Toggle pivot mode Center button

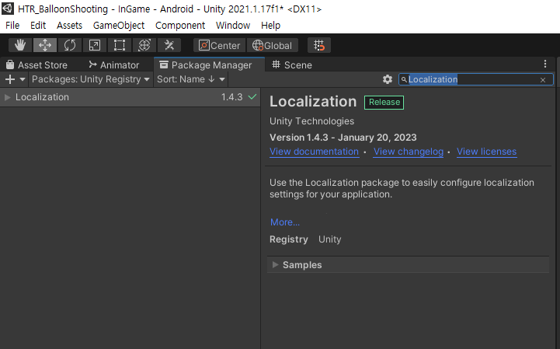(219, 45)
